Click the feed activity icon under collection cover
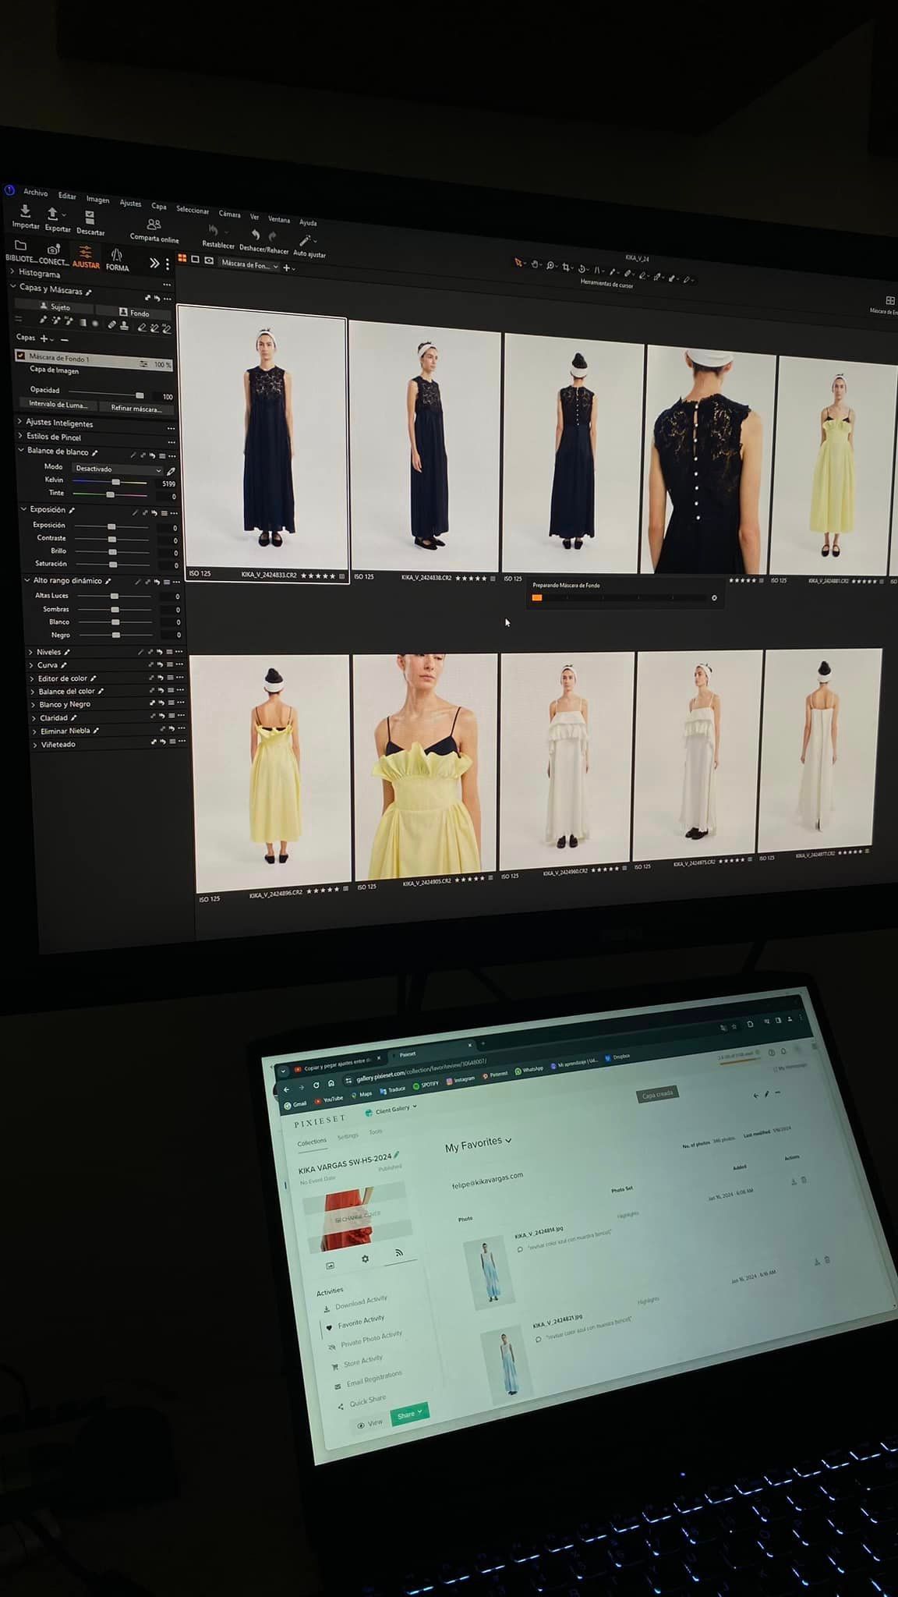Screen dimensions: 898x1597 [x=399, y=1252]
